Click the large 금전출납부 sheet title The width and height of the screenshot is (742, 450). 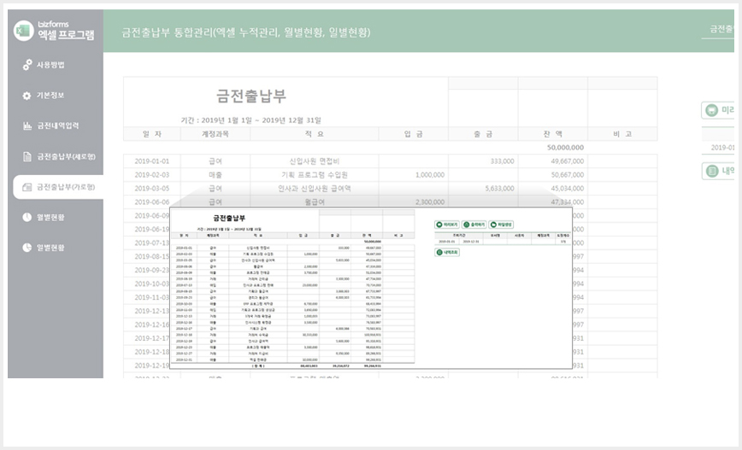251,96
